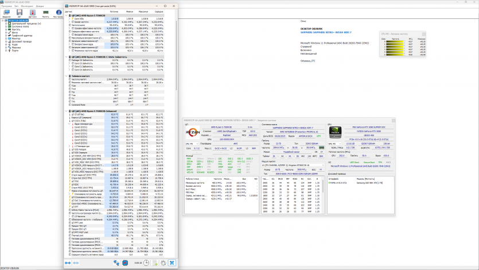Click the fan control icon in sensors footer
Image resolution: width=479 pixels, height=270 pixels.
125,263
